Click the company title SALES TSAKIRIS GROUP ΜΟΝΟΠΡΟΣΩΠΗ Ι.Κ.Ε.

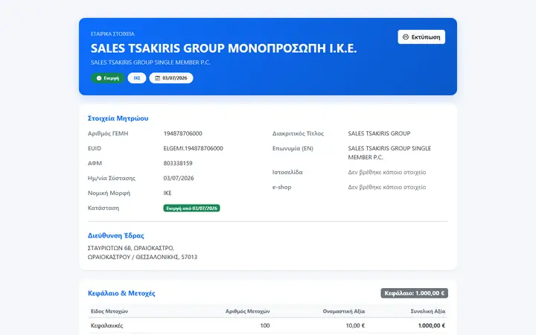(223, 48)
